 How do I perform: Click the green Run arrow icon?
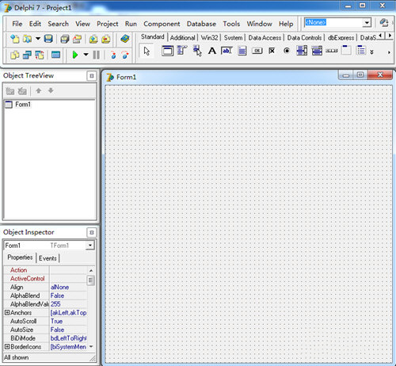(x=75, y=55)
